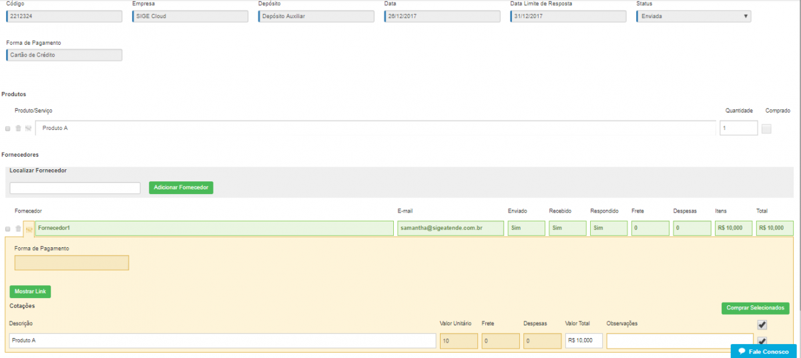Image resolution: width=801 pixels, height=358 pixels.
Task: Click the Produto/Serviço field Produto A
Action: pyautogui.click(x=375, y=128)
